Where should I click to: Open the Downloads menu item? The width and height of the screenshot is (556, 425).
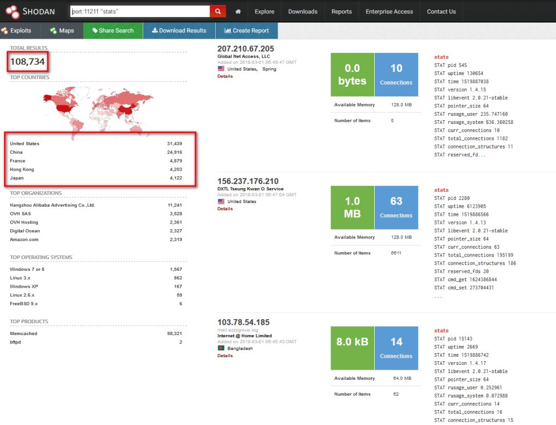coord(303,12)
